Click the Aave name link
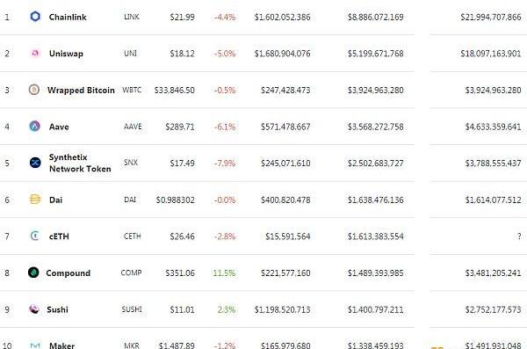This screenshot has height=349, width=527. [59, 127]
